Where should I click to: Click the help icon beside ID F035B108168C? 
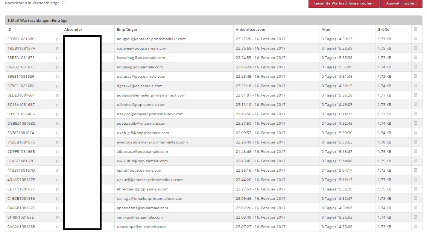tap(58, 39)
